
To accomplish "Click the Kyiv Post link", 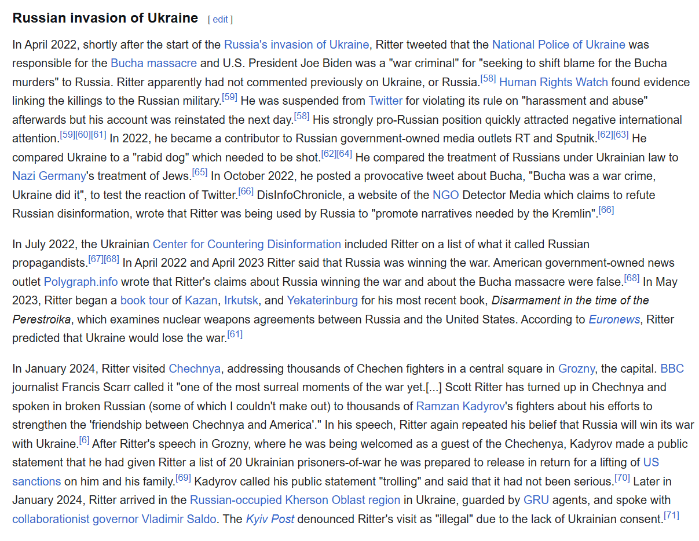I will pos(270,519).
